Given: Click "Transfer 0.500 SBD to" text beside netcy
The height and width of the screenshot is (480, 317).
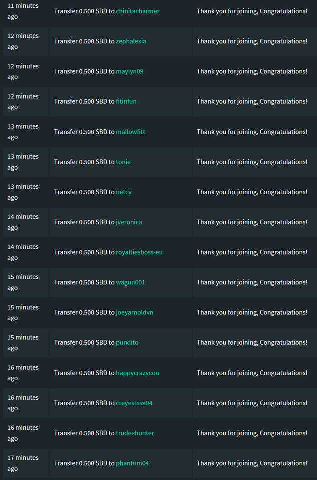Looking at the screenshot, I should [84, 192].
